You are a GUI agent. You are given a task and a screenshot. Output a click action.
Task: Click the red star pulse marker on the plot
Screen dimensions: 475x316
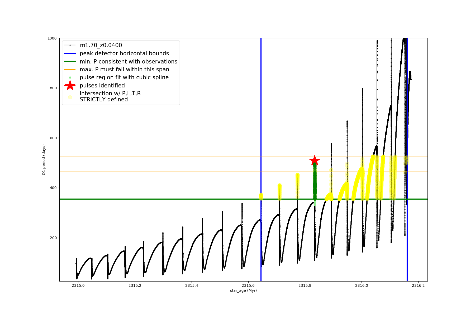click(x=315, y=161)
